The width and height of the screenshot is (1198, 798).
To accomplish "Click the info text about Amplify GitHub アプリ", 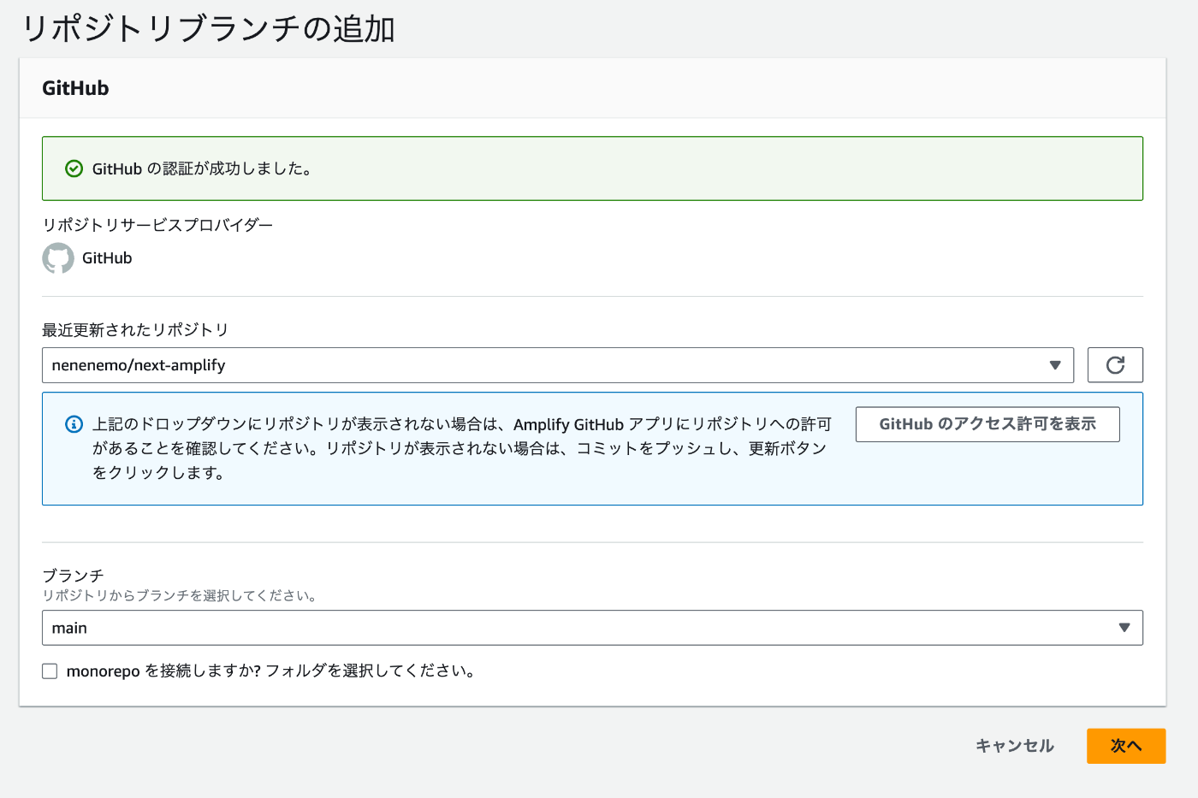I will pyautogui.click(x=462, y=448).
